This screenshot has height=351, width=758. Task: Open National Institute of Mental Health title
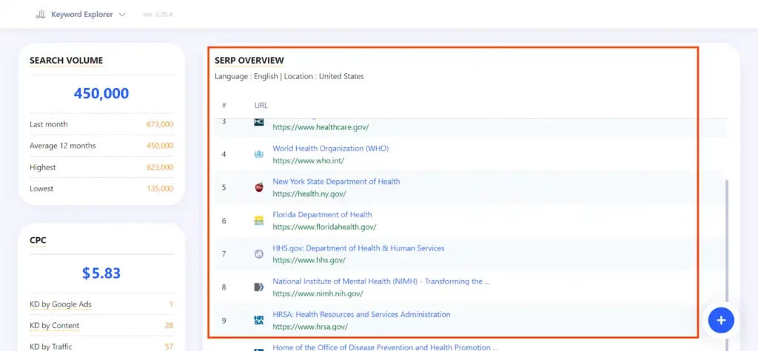coord(381,281)
